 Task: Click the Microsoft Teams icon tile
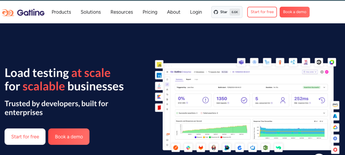click(241, 62)
